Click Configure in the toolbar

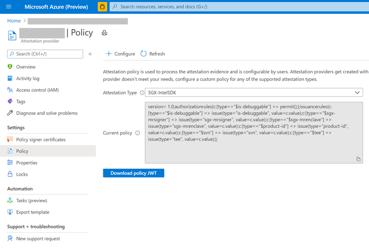pyautogui.click(x=121, y=54)
